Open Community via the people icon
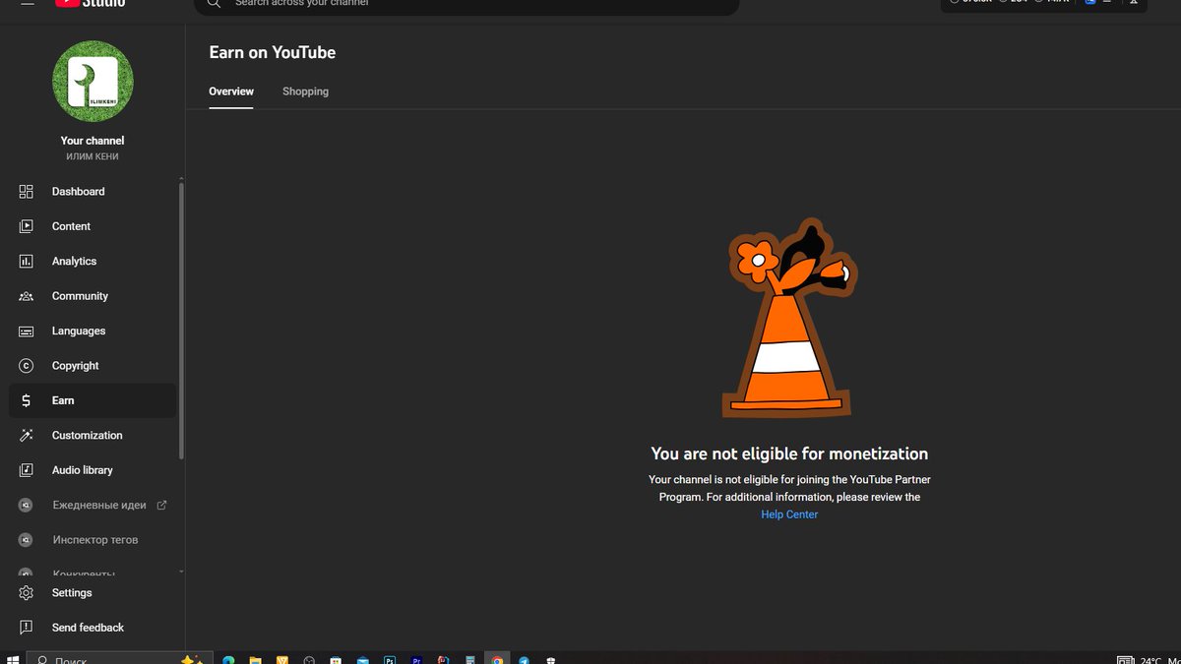Viewport: 1181px width, 664px height. (x=27, y=296)
